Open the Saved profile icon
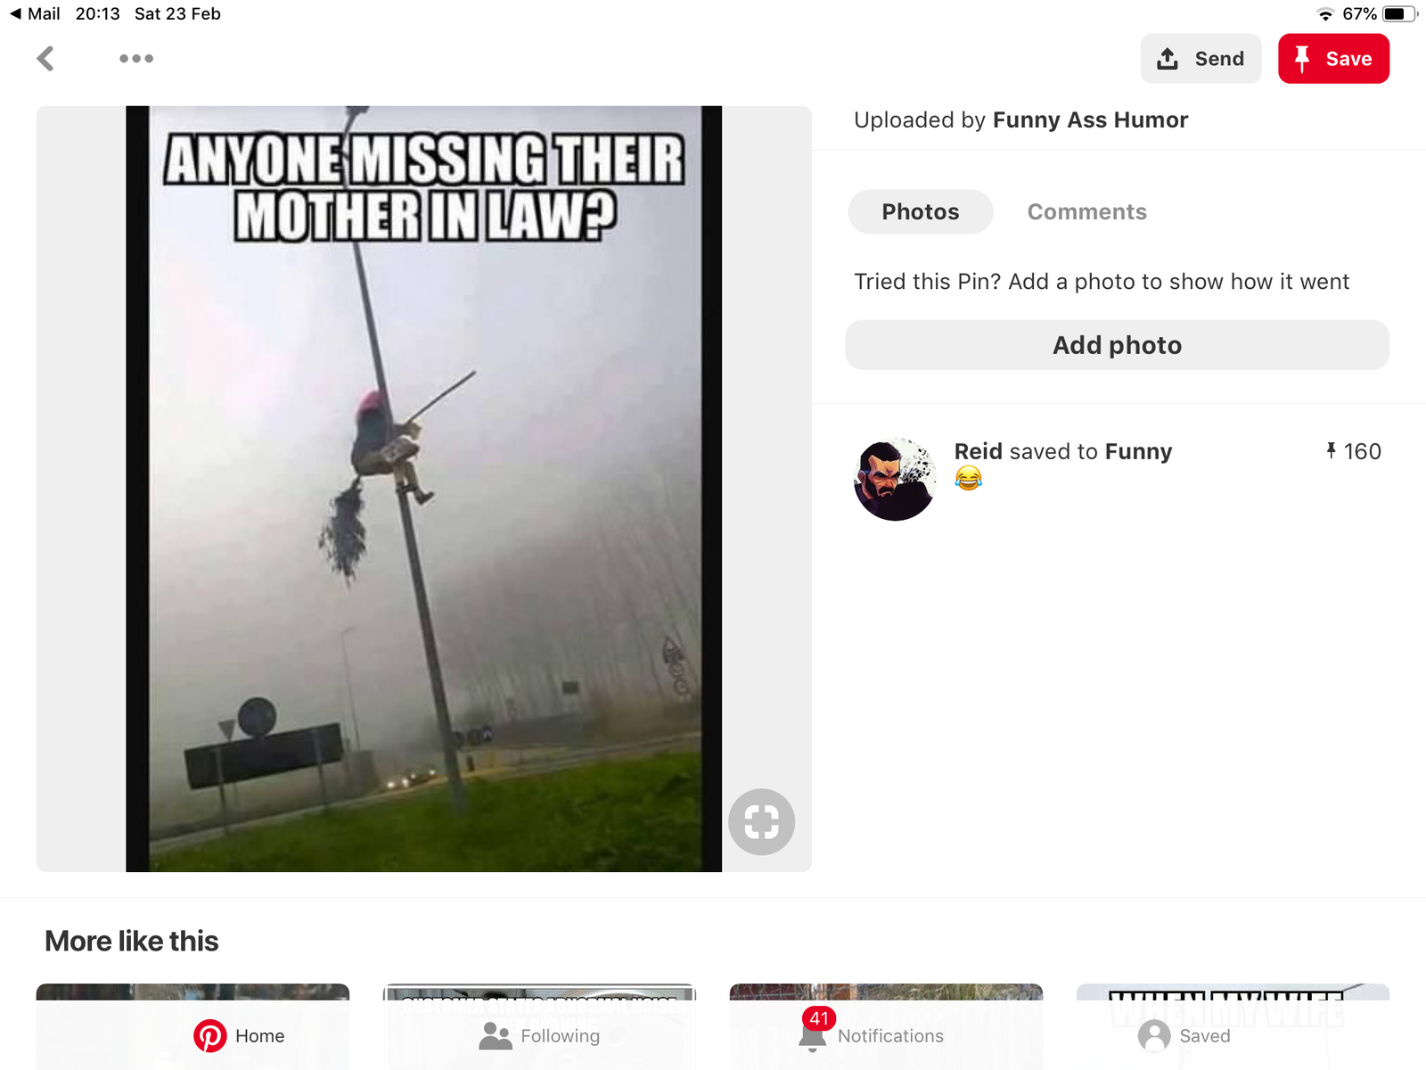 [x=1154, y=1035]
